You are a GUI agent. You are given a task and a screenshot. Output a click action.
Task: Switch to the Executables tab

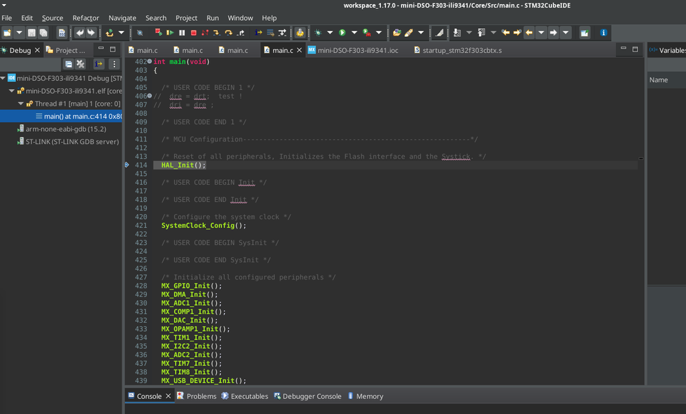click(x=245, y=396)
